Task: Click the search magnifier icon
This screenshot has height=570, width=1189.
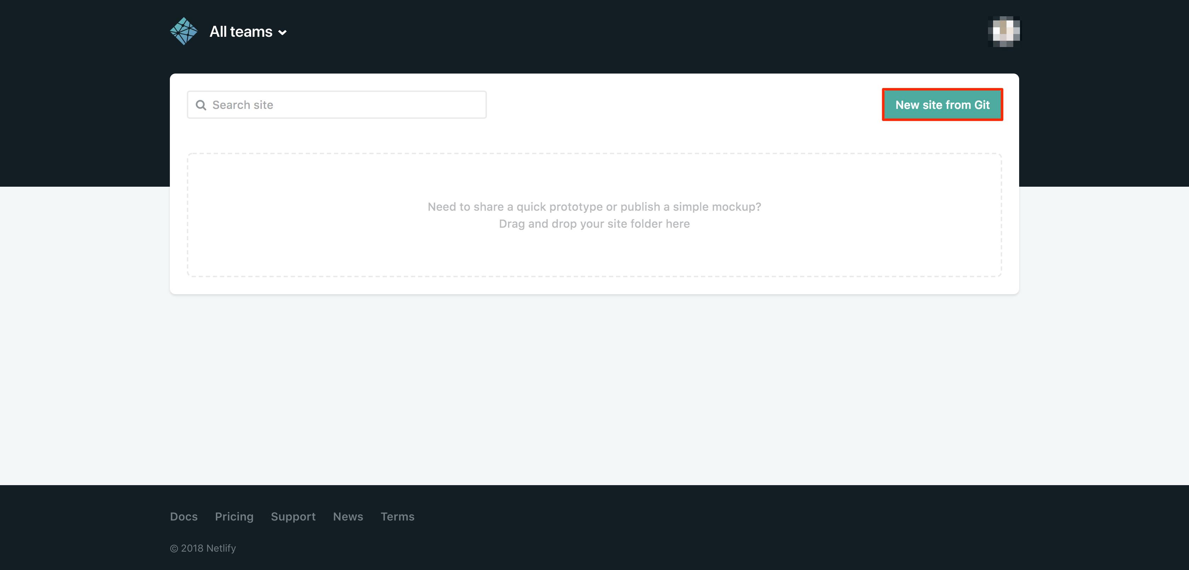Action: coord(201,105)
